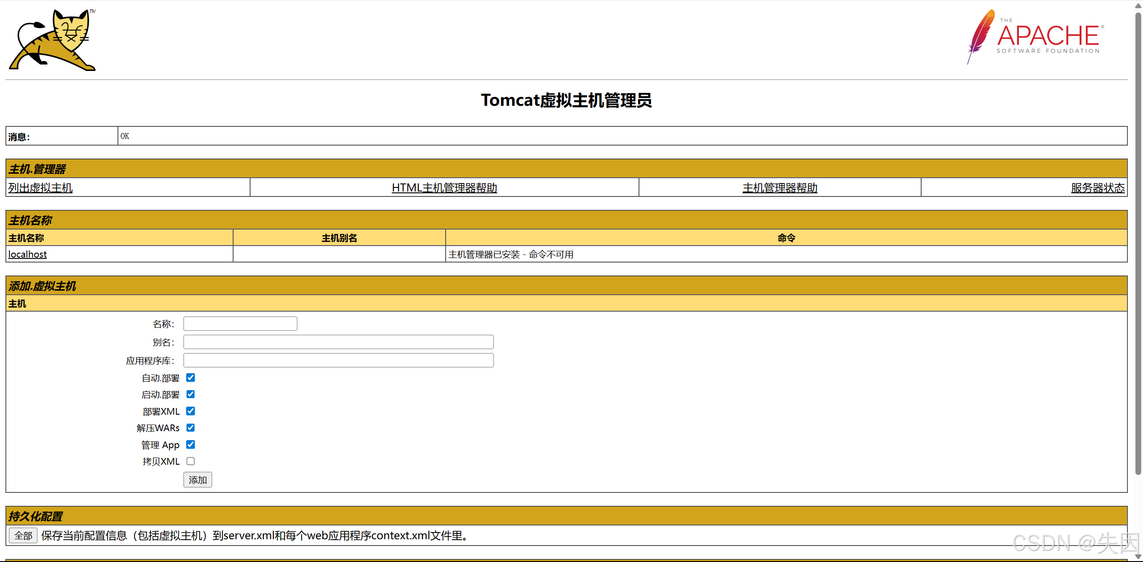Enable the 拷贝XML checkbox
Viewport: 1143px width, 562px height.
click(191, 461)
